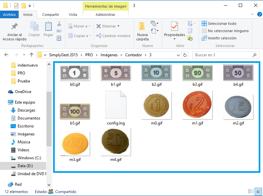263x196 pixels.
Task: Select the m1.gif orange coin thumbnail
Action: pyautogui.click(x=198, y=105)
